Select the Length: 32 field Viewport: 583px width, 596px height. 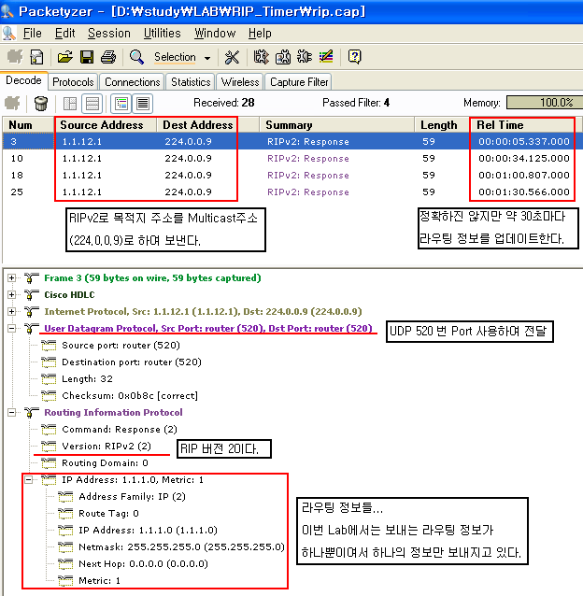(88, 379)
